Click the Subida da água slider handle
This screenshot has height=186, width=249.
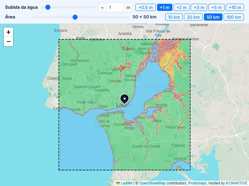(x=48, y=7)
